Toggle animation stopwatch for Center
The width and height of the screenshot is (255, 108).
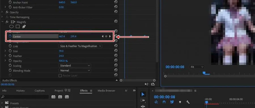pos(10,36)
